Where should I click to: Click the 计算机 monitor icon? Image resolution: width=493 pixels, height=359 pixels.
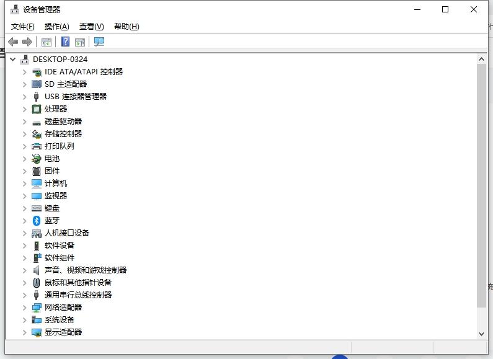[x=37, y=184]
